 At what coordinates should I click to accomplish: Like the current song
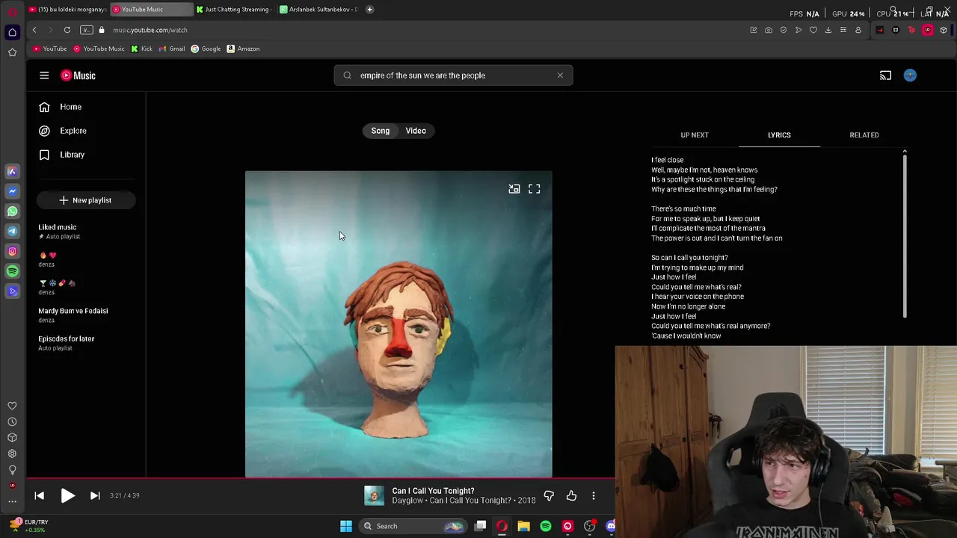click(x=571, y=495)
